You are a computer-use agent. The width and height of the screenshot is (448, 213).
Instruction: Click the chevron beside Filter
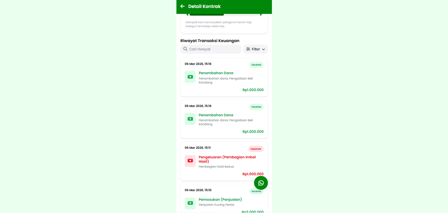click(263, 49)
